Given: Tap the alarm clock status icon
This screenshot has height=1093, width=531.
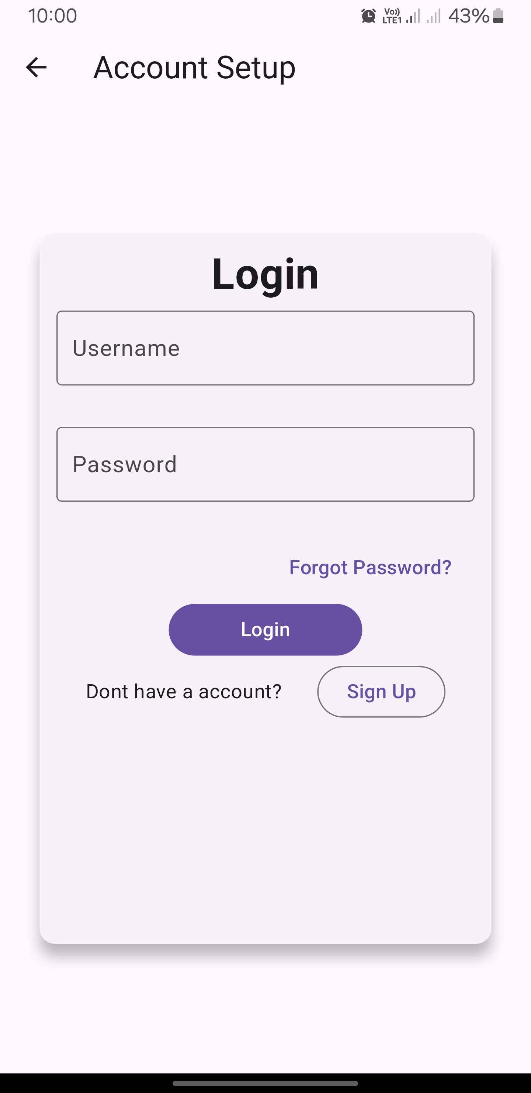Looking at the screenshot, I should (368, 16).
